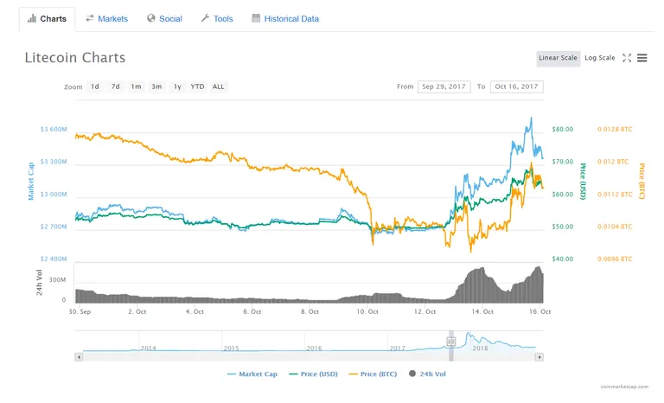This screenshot has width=664, height=403.
Task: Hide the Price (BTC) series via legend
Action: [x=373, y=374]
